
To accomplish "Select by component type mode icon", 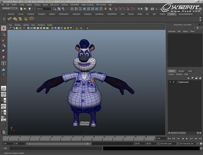I will (63, 9).
